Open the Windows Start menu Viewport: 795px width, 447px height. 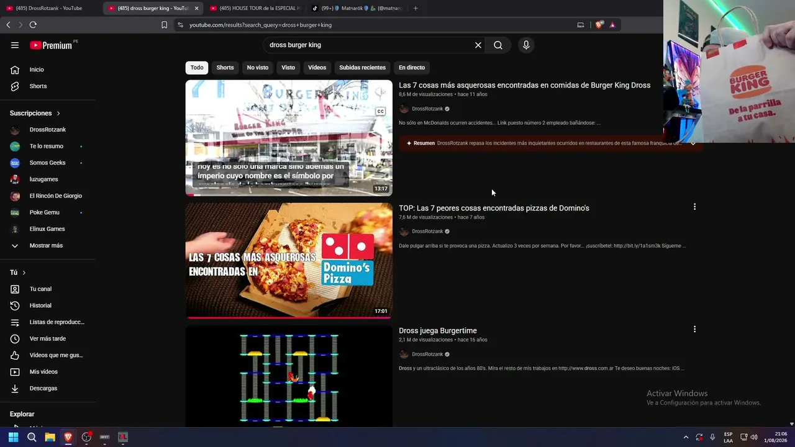[x=13, y=437]
